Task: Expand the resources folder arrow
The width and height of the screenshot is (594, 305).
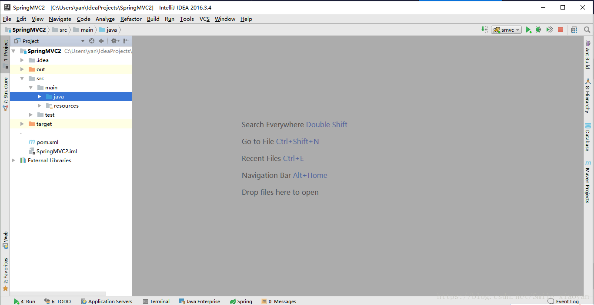Action: [x=40, y=106]
